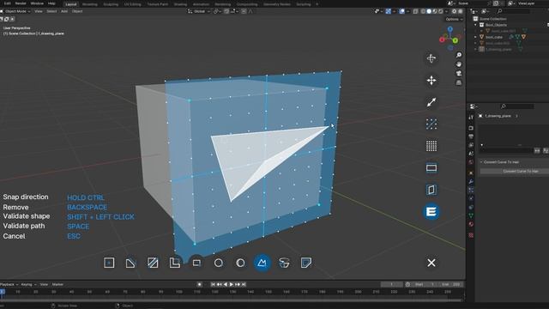Click the hand pan view icon
The image size is (549, 309).
click(x=459, y=64)
